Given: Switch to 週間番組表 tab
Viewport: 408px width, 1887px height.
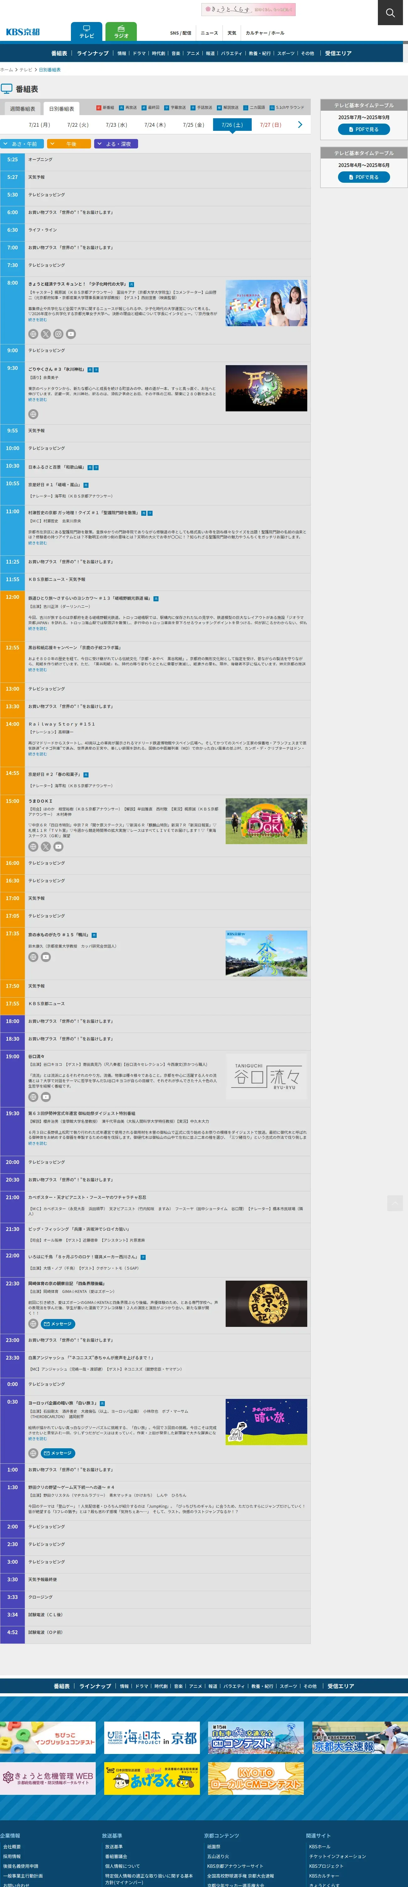Looking at the screenshot, I should click(x=23, y=109).
